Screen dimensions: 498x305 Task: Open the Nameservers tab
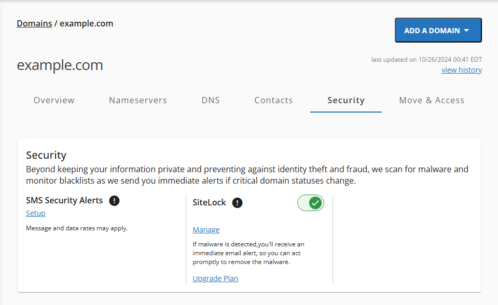[x=137, y=100]
